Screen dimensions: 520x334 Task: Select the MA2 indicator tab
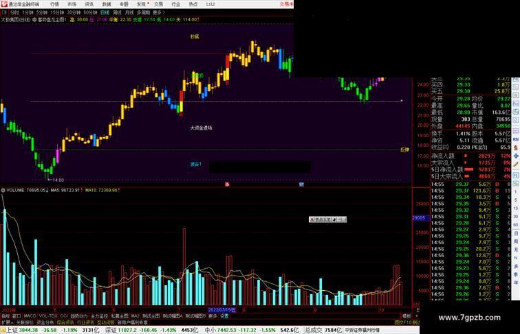pyautogui.click(x=136, y=316)
